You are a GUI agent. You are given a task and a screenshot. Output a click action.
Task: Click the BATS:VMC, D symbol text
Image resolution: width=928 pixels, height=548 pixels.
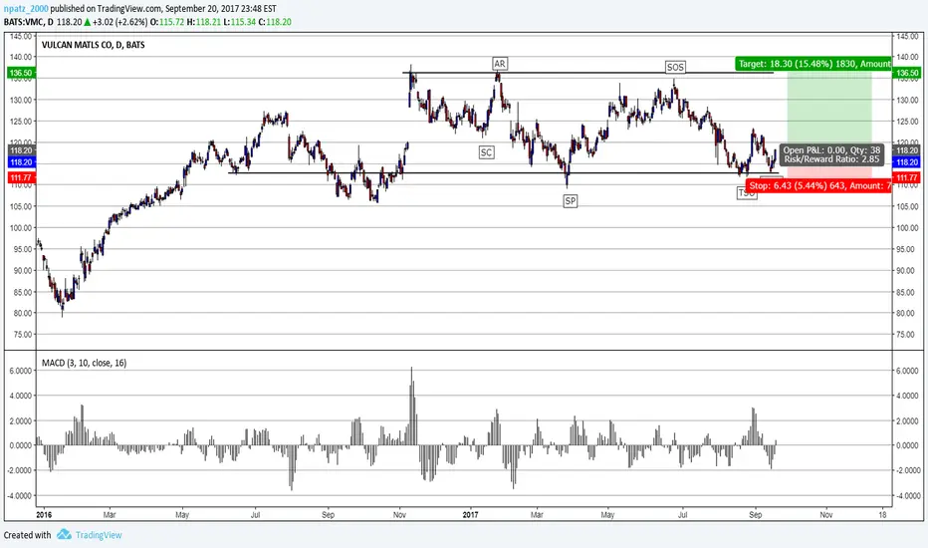click(29, 22)
